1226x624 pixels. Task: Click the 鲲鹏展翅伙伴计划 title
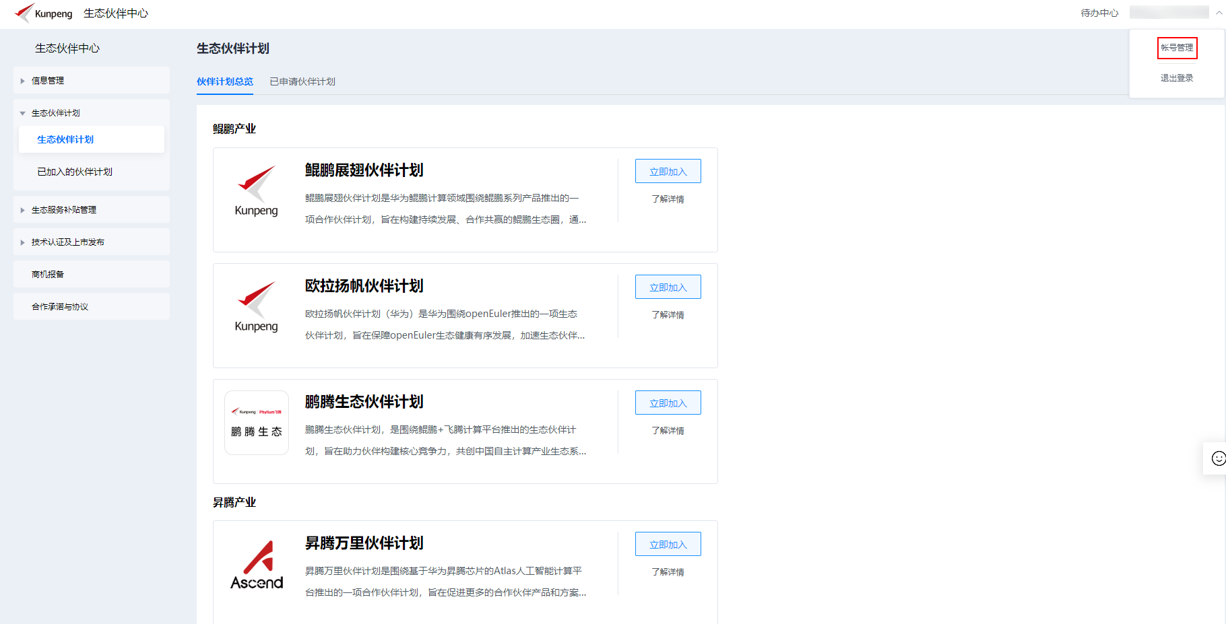point(364,170)
